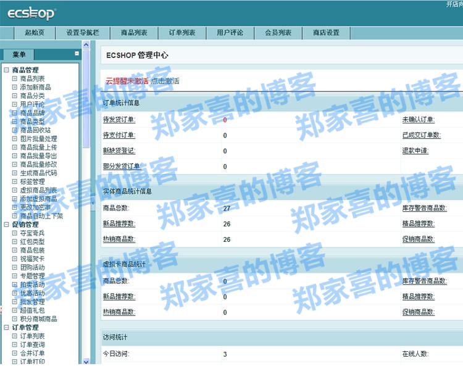This screenshot has height=374, width=463.
Task: Click the minimize icon on 菜单 panel header
Action: 77,54
